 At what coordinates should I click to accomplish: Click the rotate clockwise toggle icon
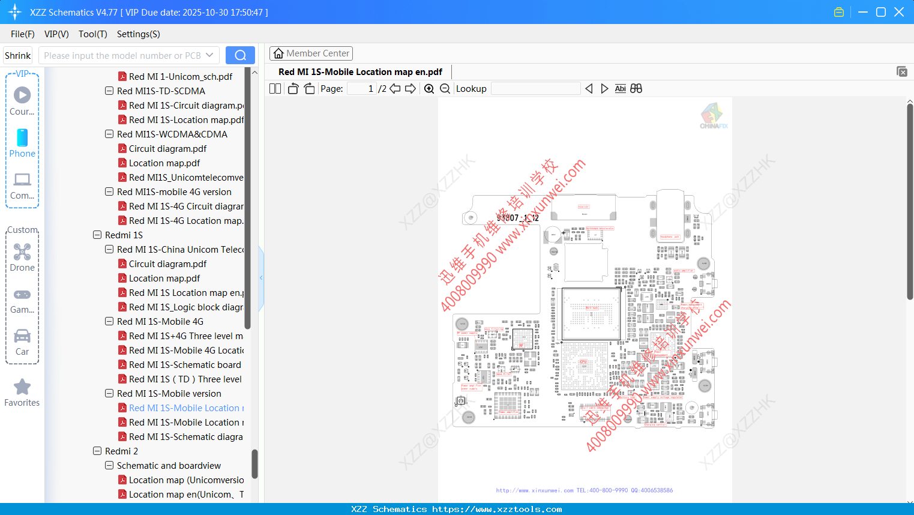[309, 88]
